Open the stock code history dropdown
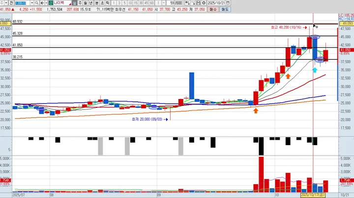Screen dimensions: 354x198 (x=32, y=3)
